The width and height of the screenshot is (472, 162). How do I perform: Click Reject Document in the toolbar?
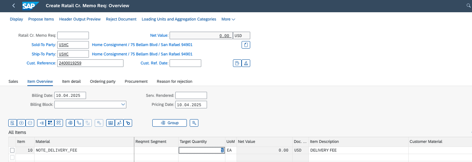(121, 19)
